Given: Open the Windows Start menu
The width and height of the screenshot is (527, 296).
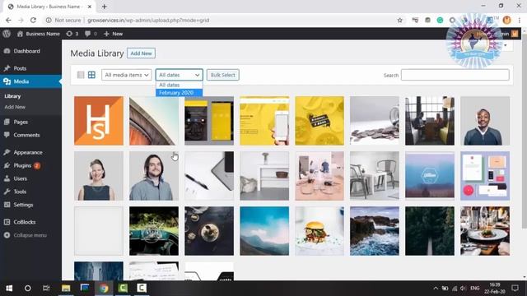Looking at the screenshot, I should 9,288.
